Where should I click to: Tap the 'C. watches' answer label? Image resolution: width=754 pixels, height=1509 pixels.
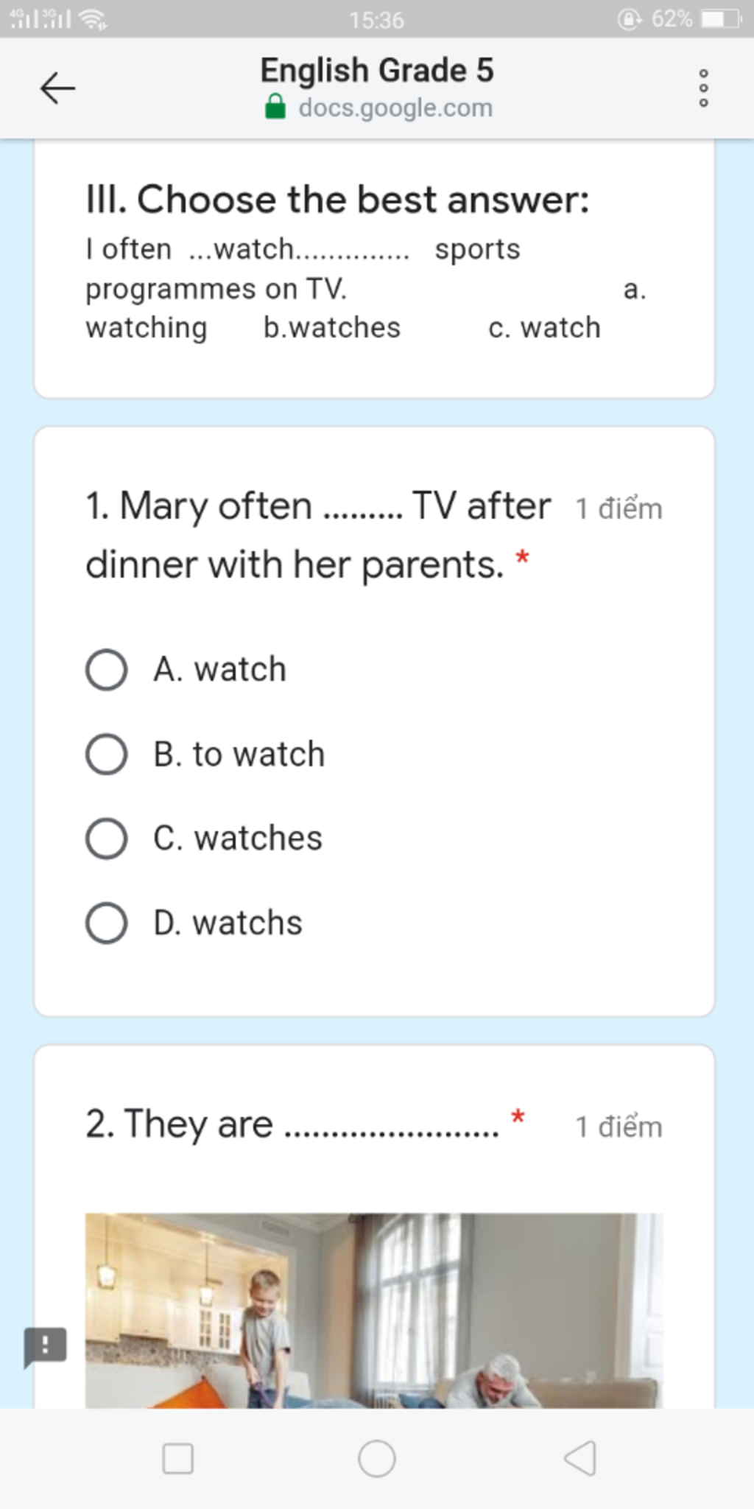coord(238,838)
